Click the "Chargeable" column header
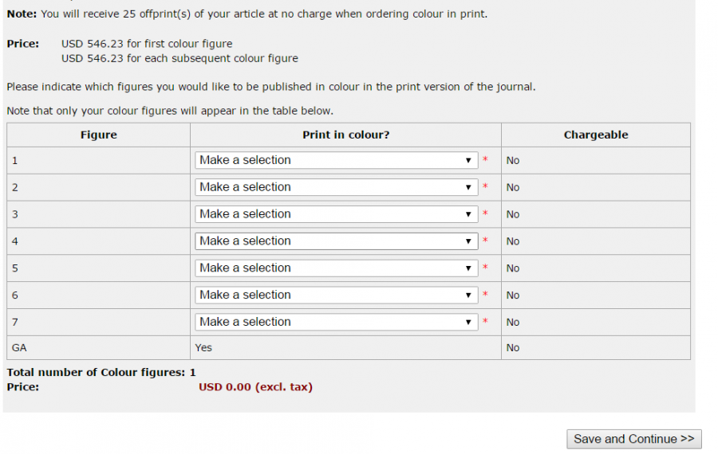The height and width of the screenshot is (454, 718). pyautogui.click(x=596, y=135)
